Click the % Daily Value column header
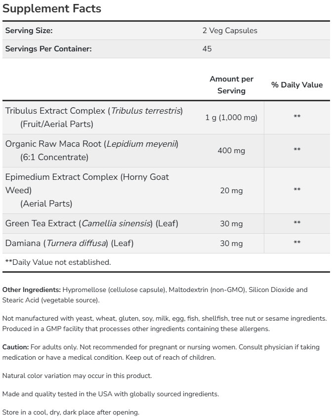The width and height of the screenshot is (332, 417). click(x=297, y=85)
